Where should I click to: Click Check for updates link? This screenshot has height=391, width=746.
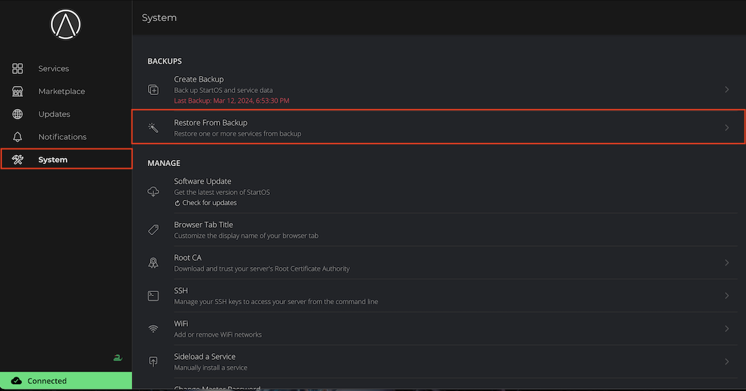(x=209, y=203)
